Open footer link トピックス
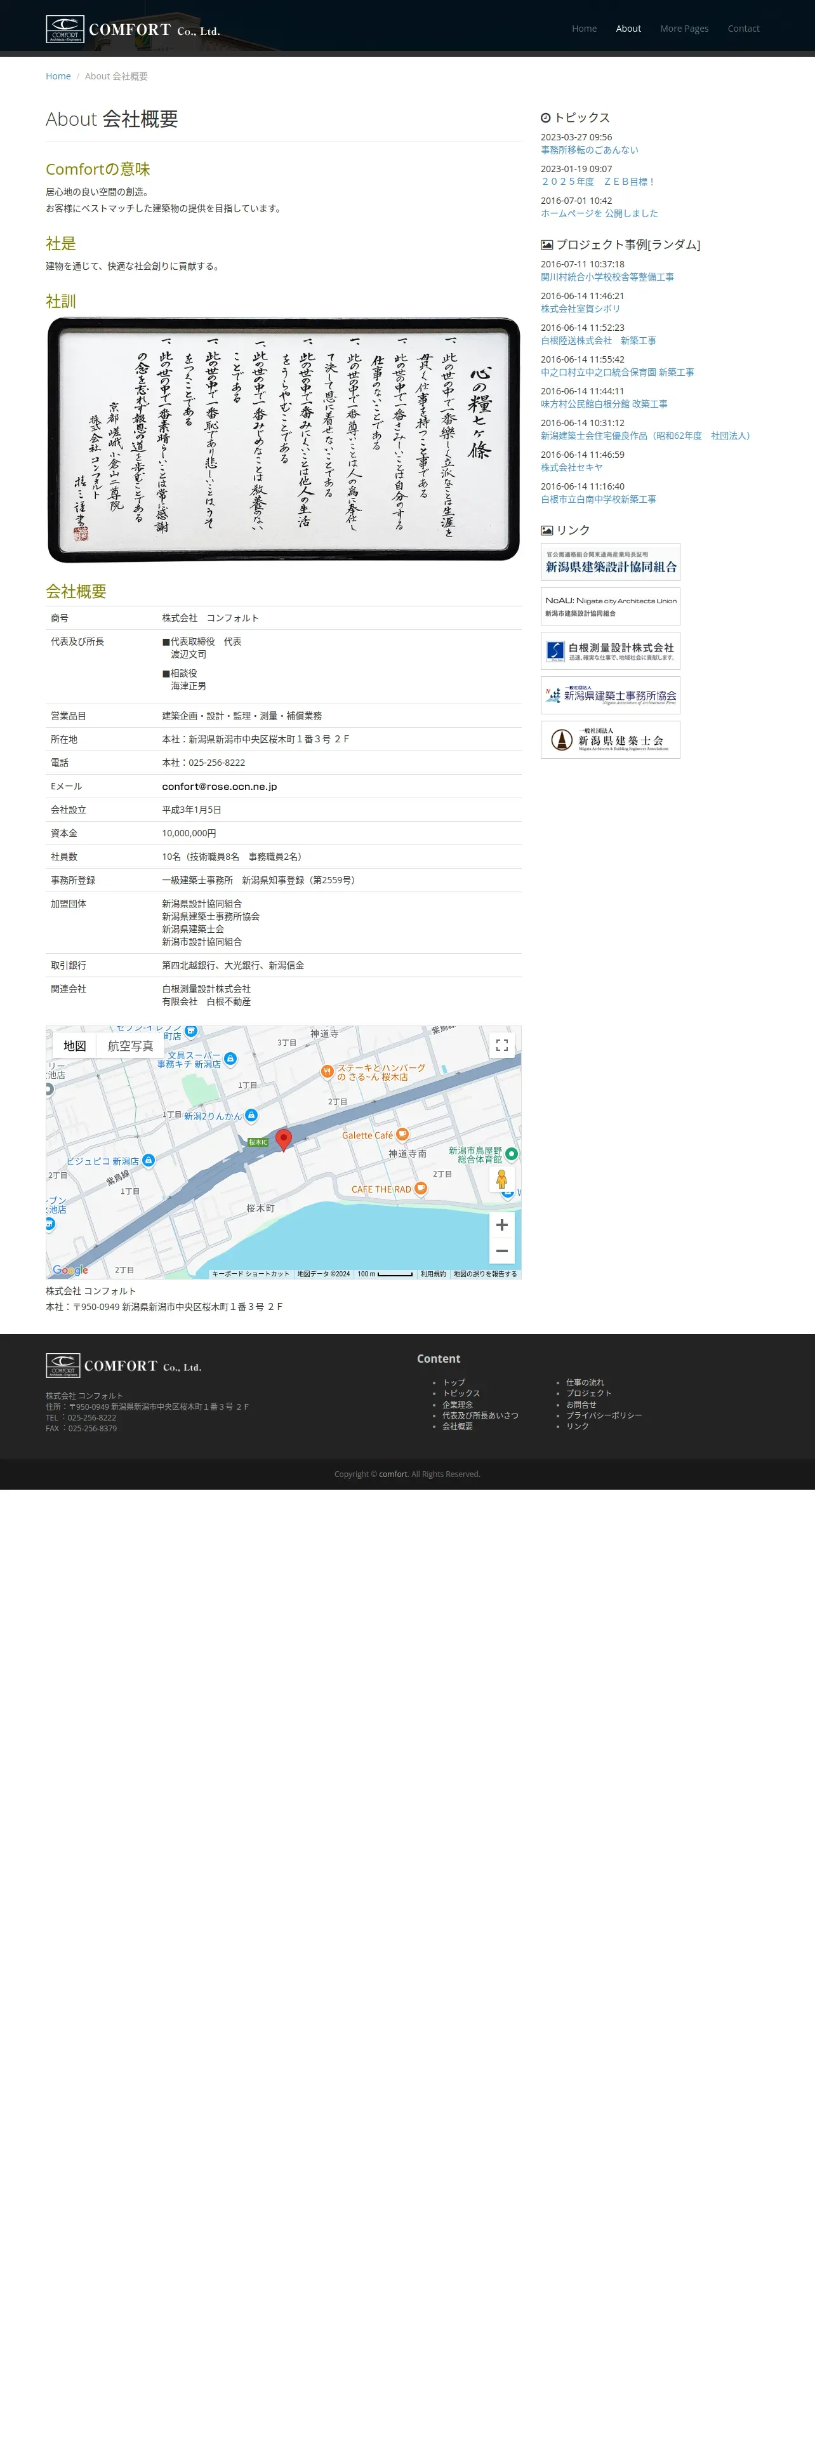The height and width of the screenshot is (2446, 815). (461, 1394)
